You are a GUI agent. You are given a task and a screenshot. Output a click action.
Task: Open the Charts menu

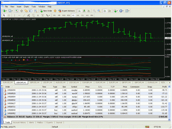tap(26, 7)
